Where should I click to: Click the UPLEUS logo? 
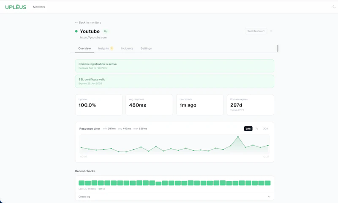click(x=16, y=7)
